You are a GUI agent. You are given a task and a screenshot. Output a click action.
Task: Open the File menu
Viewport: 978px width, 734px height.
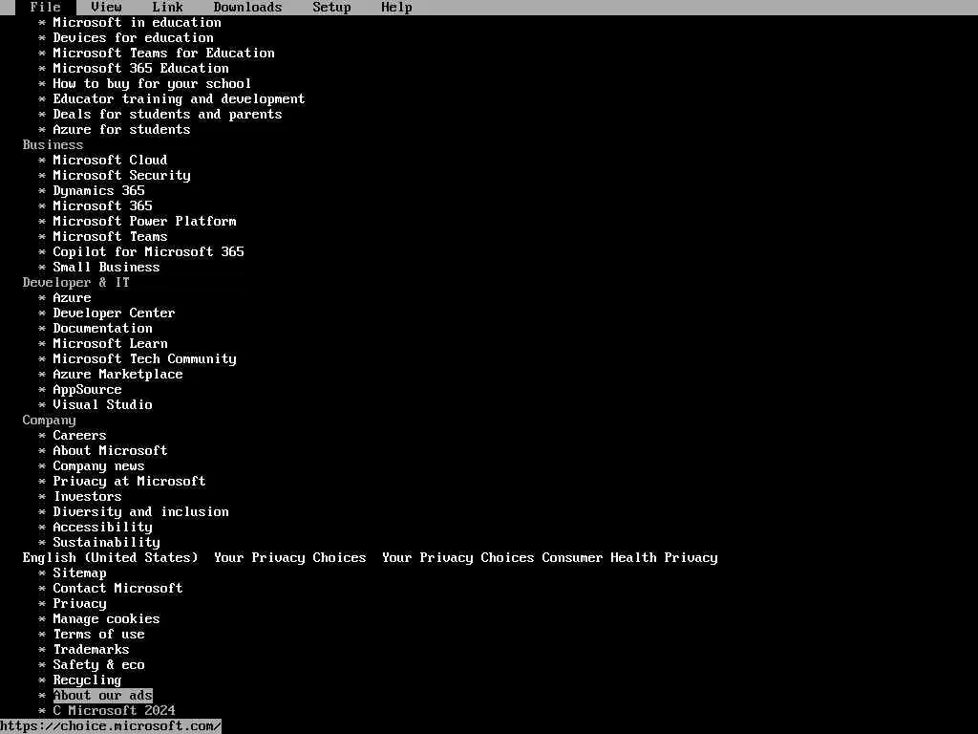click(46, 7)
